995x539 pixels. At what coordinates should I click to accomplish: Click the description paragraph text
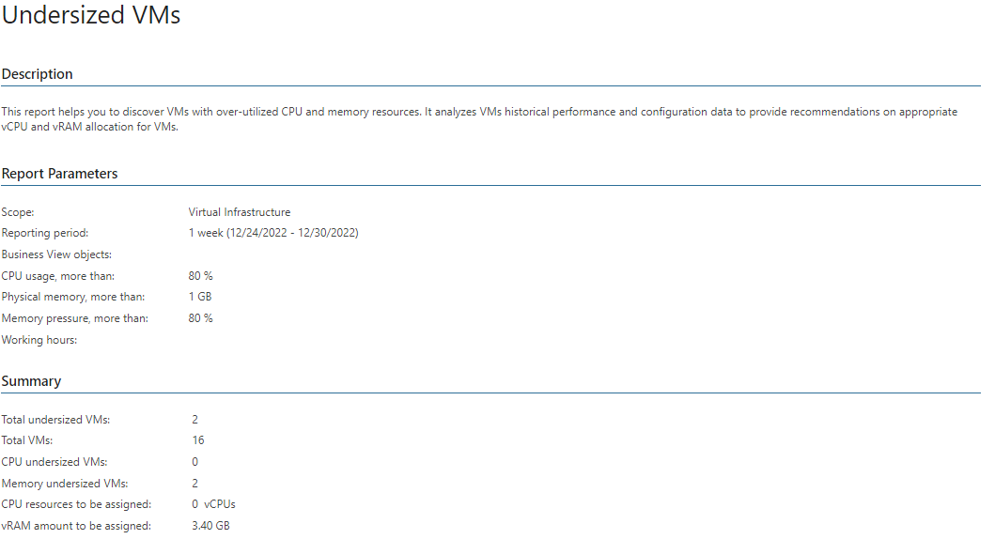pyautogui.click(x=479, y=119)
